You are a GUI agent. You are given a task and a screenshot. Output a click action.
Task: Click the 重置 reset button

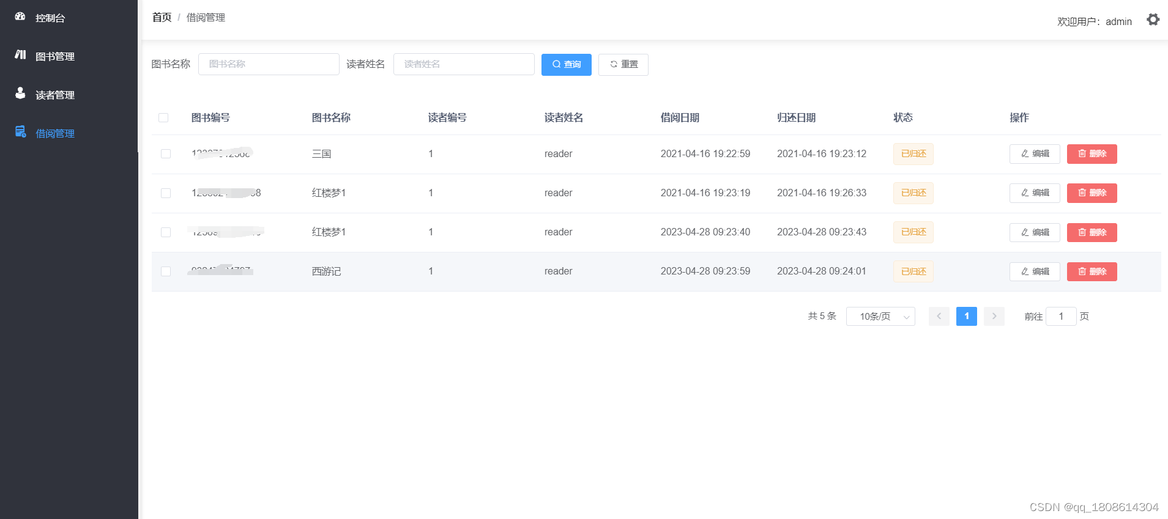(623, 64)
